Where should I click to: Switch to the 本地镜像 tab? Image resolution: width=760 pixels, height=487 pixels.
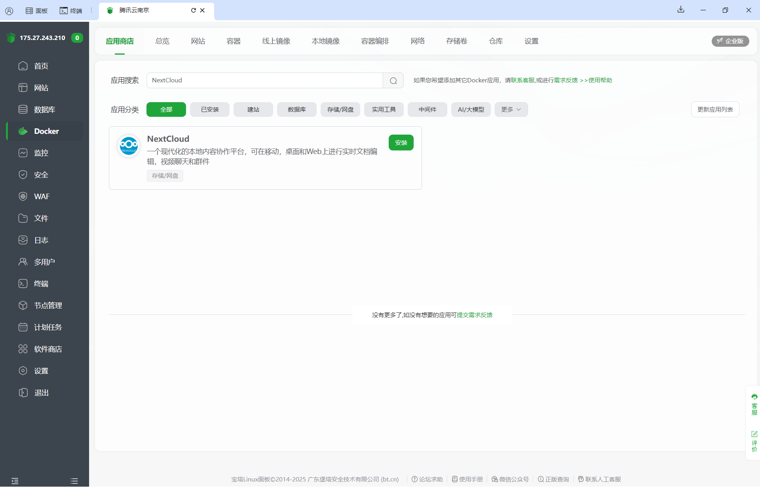(x=325, y=41)
